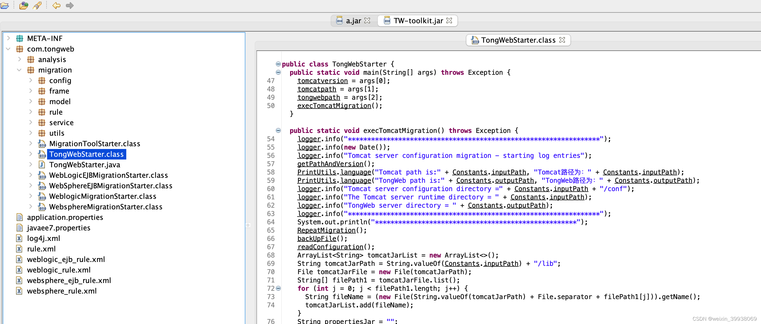
Task: Fold the TongWebStarter class declaration
Action: click(278, 64)
